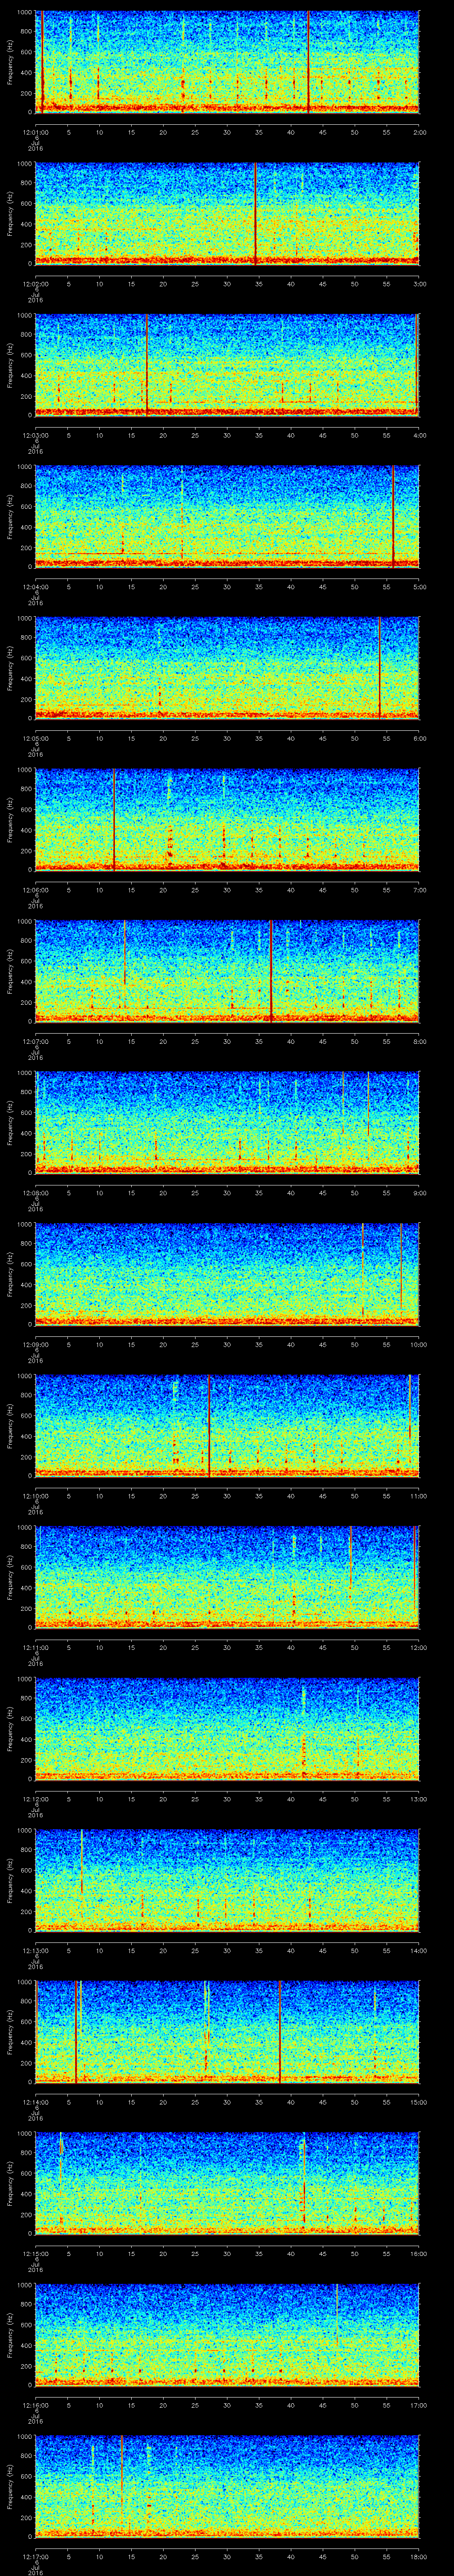Image resolution: width=454 pixels, height=2576 pixels.
Task: Select the 14:00 end time label
Action: (x=418, y=1950)
